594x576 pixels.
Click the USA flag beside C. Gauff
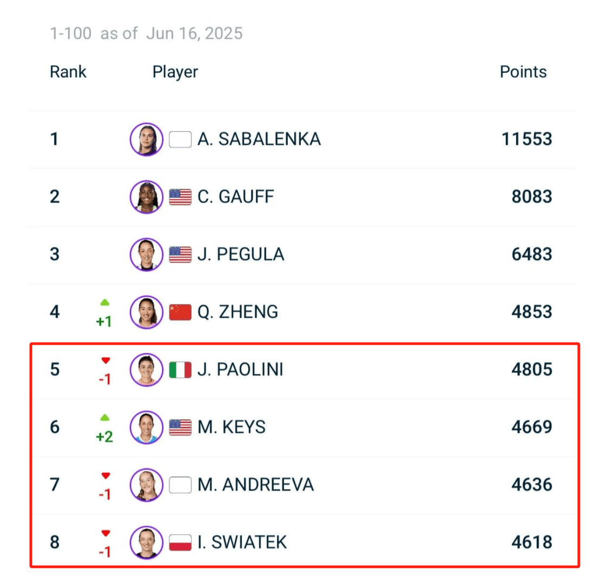(180, 197)
